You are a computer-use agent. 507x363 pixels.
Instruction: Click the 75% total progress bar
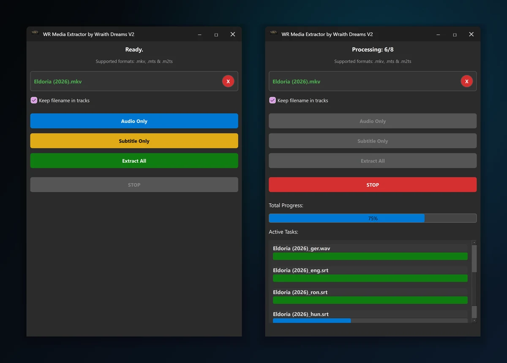click(x=373, y=218)
